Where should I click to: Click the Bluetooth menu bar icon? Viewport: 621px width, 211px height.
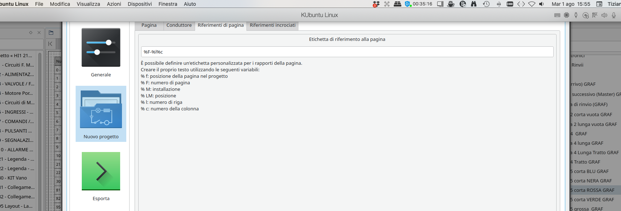[x=499, y=4]
